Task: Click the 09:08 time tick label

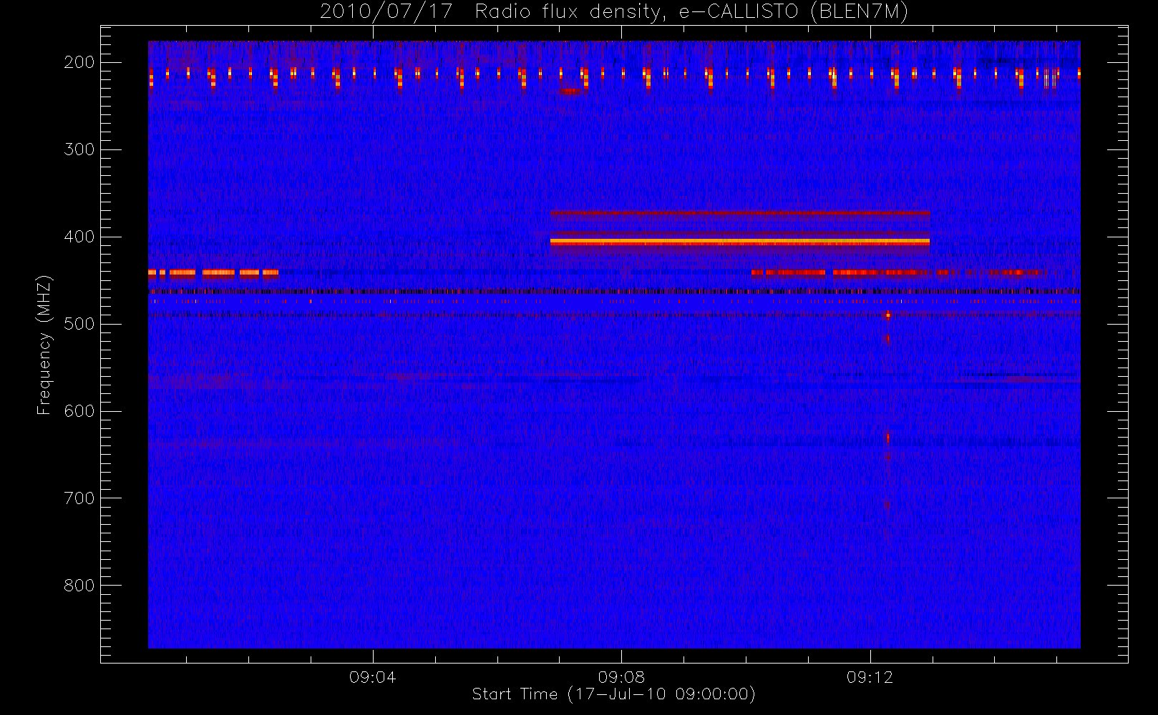Action: pyautogui.click(x=621, y=677)
